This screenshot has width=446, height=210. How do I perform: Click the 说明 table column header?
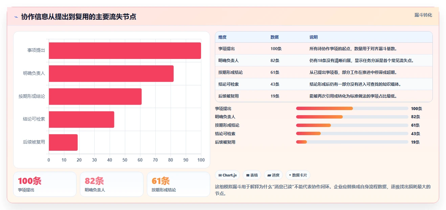314,37
